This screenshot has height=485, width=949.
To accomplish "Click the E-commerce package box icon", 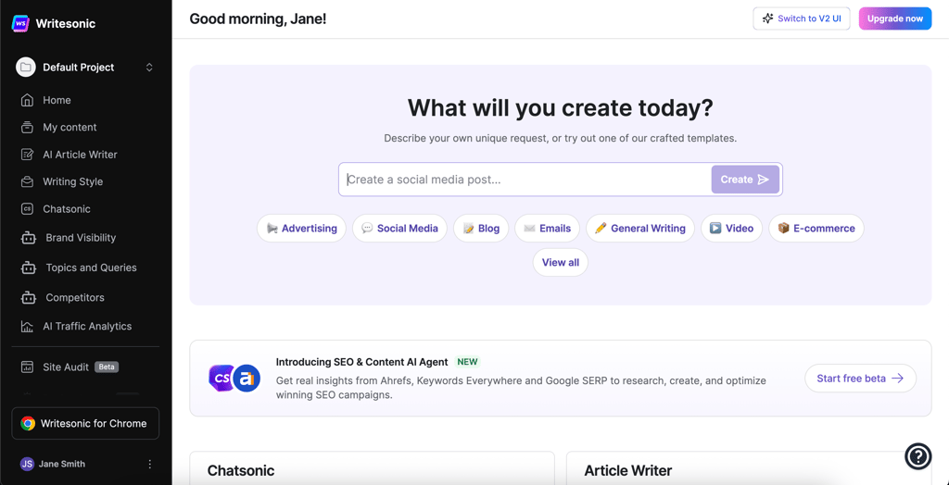I will (x=784, y=229).
